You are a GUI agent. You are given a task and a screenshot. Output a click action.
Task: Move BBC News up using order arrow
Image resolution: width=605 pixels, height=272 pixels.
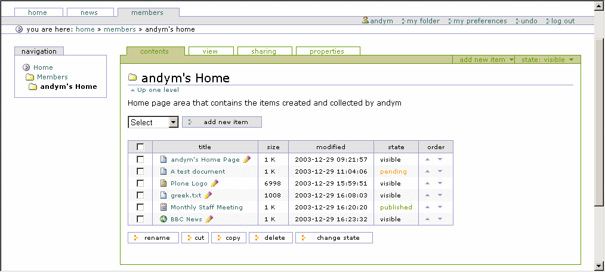click(x=428, y=220)
